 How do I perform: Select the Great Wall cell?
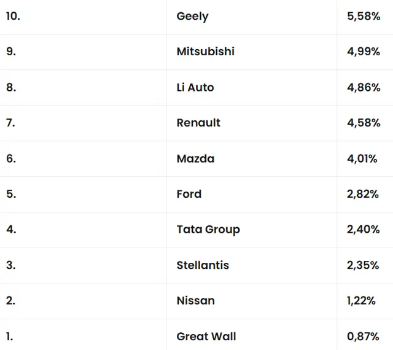coord(206,336)
